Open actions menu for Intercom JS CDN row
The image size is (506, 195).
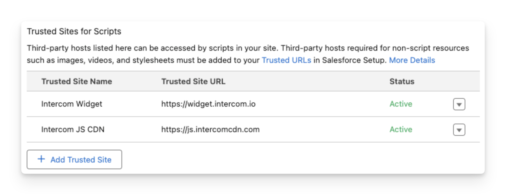(459, 130)
